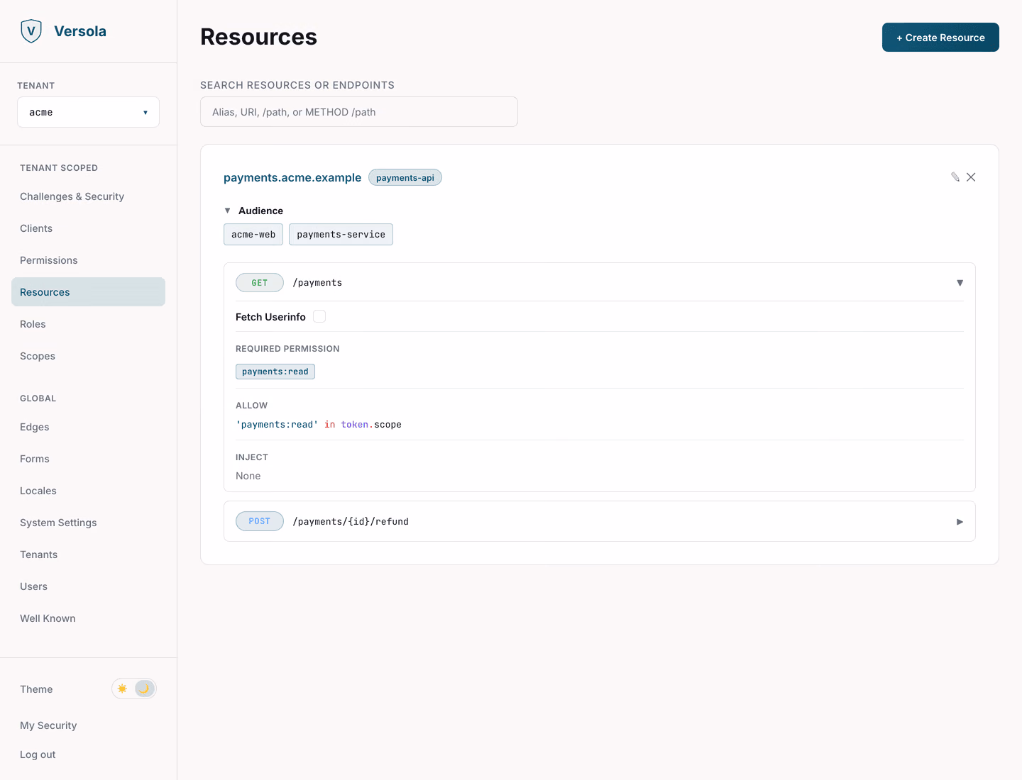The width and height of the screenshot is (1022, 780).
Task: Go to Tenants page
Action: tap(39, 555)
